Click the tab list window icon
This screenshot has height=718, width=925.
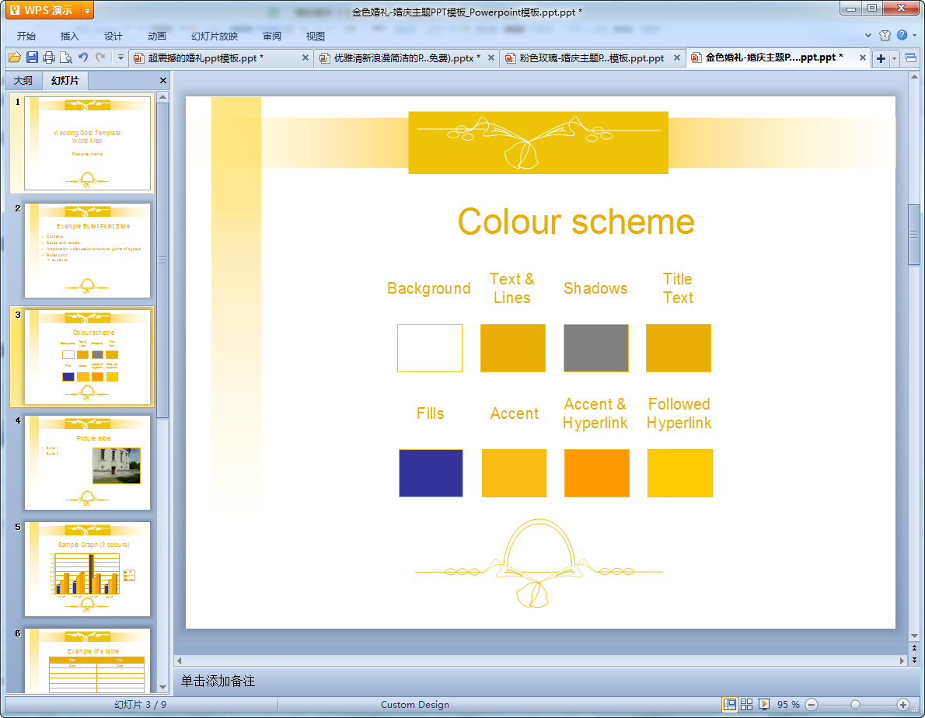[x=910, y=58]
